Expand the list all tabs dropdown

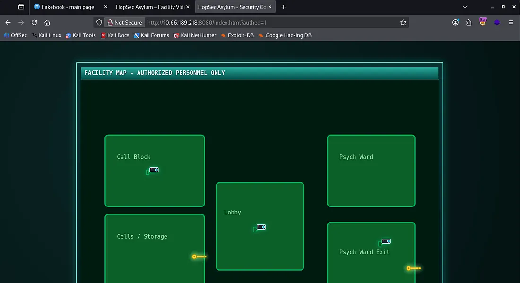point(465,7)
